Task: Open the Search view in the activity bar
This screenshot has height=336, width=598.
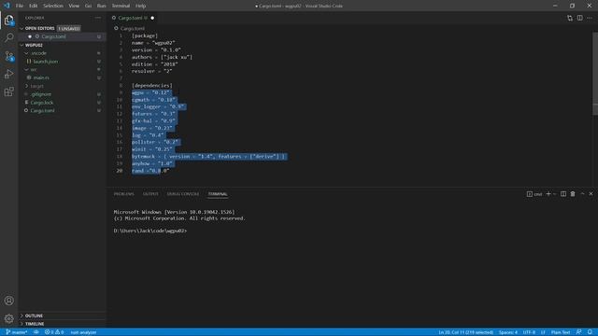Action: [x=8, y=37]
